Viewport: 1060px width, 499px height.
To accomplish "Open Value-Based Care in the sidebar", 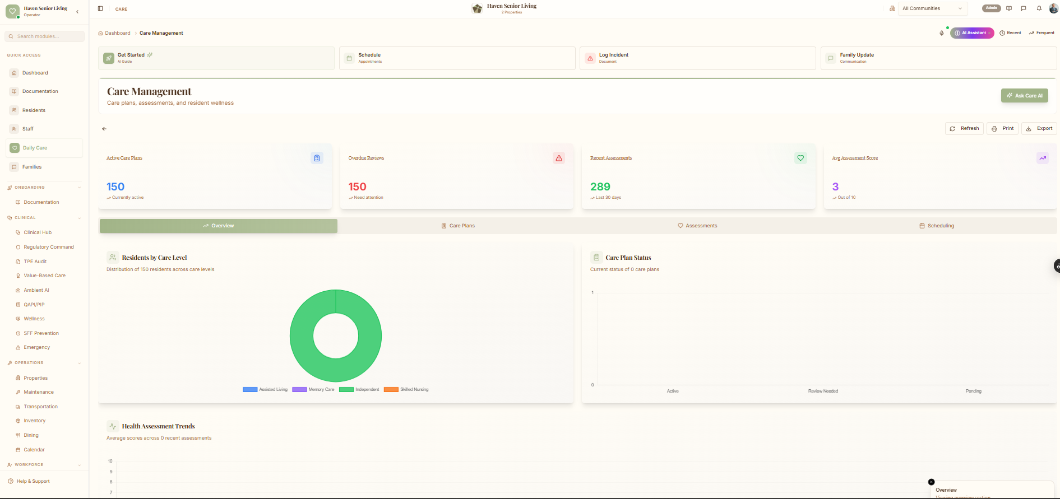I will click(45, 276).
